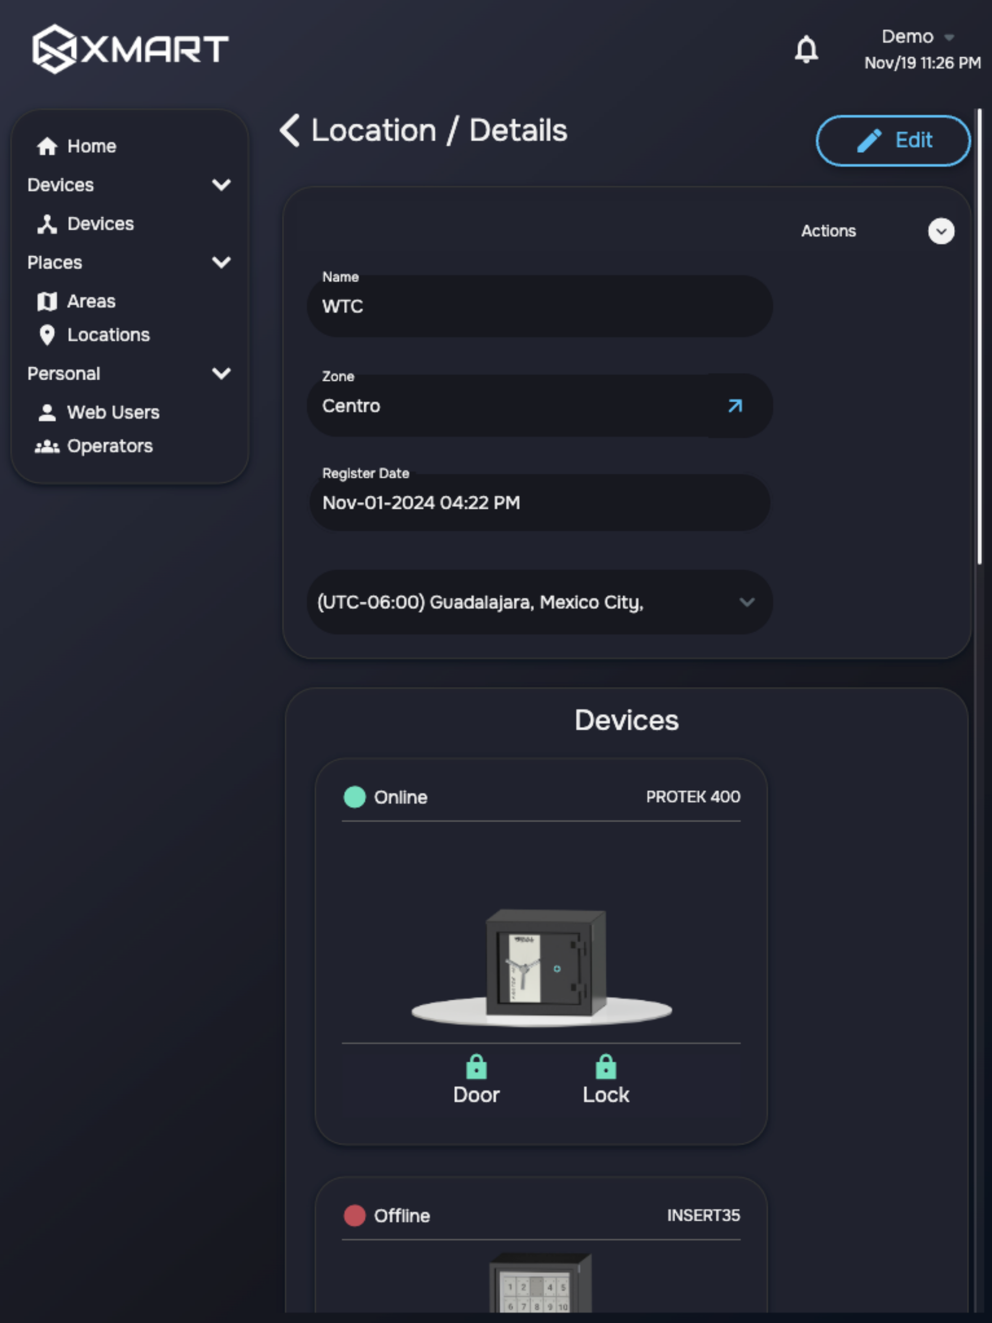Open Locations in sidebar
The height and width of the screenshot is (1323, 992).
[x=108, y=335]
